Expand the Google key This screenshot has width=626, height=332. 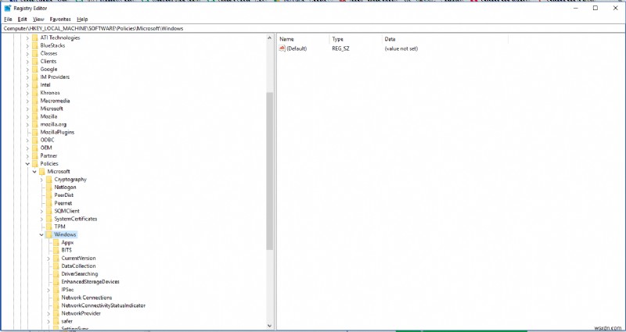(27, 69)
